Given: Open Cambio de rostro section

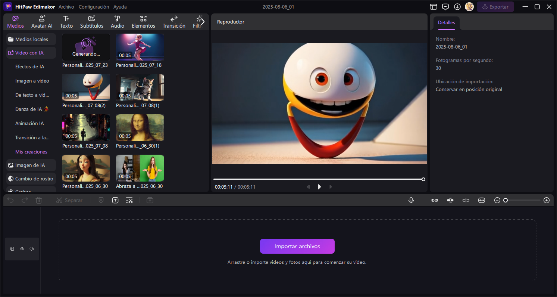Looking at the screenshot, I should pos(31,179).
